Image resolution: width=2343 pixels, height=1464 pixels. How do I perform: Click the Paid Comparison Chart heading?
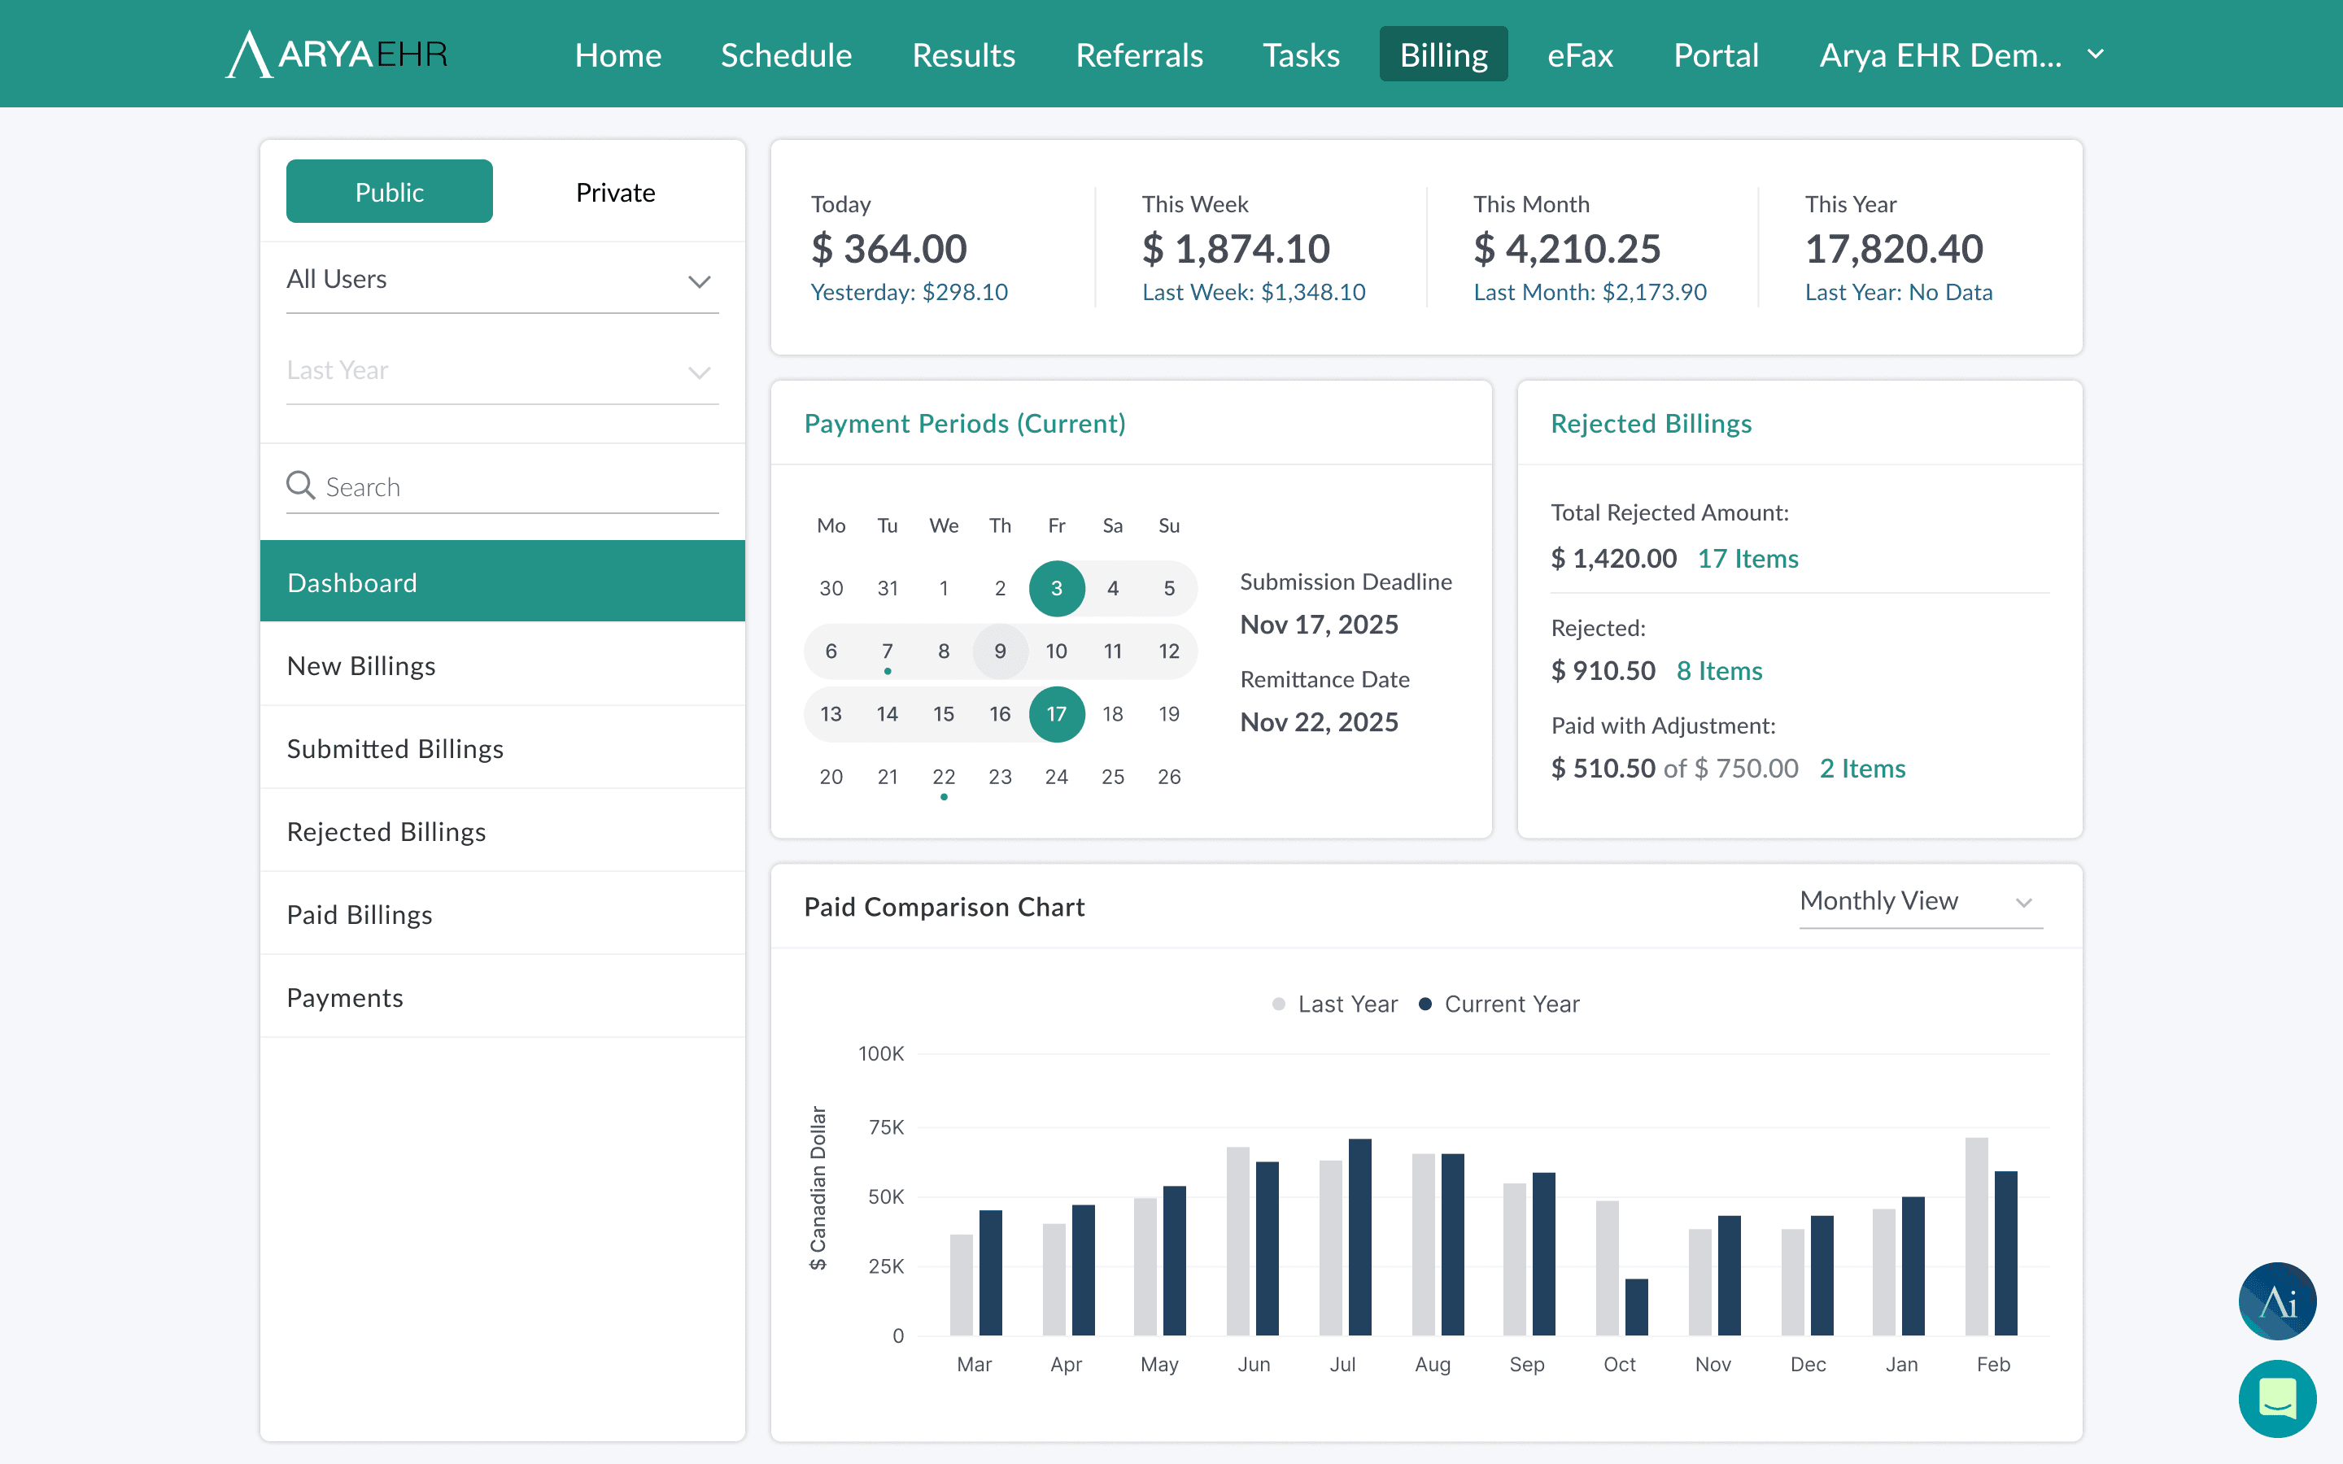[x=944, y=907]
